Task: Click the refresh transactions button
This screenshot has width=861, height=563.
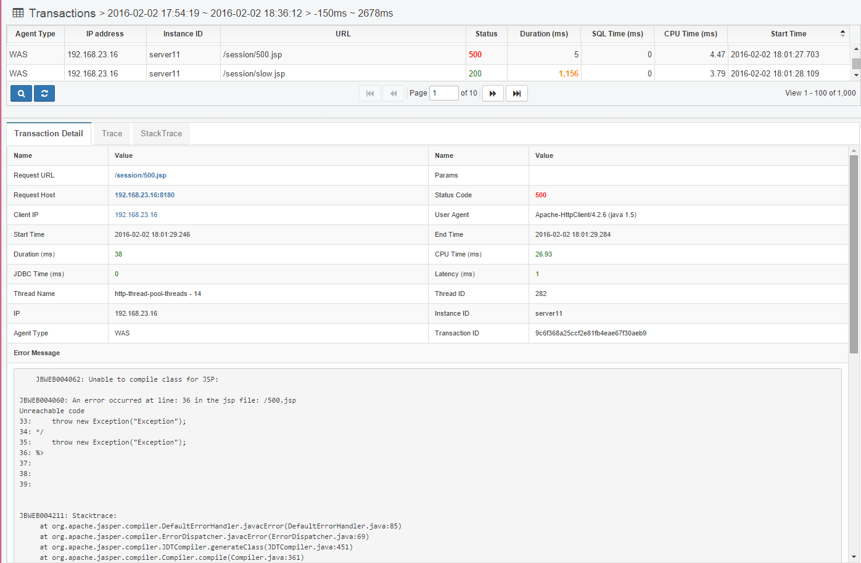Action: (44, 94)
